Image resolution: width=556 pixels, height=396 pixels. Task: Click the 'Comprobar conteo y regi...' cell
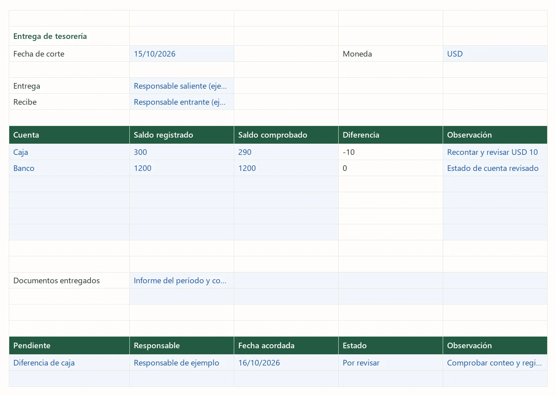495,363
